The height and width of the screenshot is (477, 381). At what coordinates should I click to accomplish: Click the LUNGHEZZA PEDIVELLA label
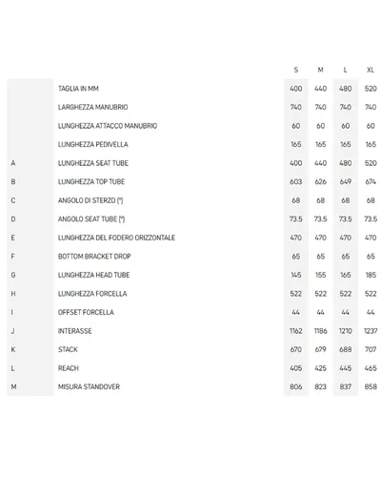pyautogui.click(x=93, y=144)
